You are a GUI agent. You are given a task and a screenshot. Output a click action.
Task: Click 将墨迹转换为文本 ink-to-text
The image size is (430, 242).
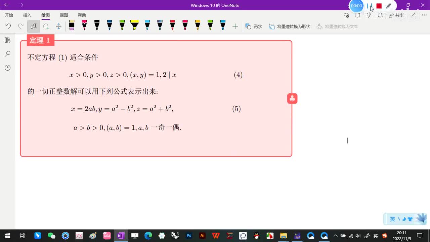pyautogui.click(x=337, y=26)
